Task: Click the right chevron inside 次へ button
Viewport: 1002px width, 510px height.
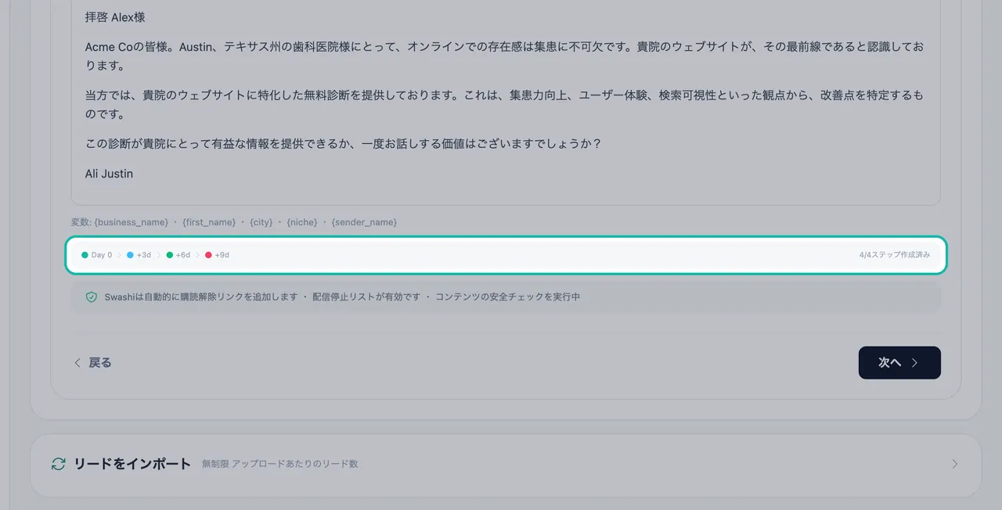Action: [914, 363]
